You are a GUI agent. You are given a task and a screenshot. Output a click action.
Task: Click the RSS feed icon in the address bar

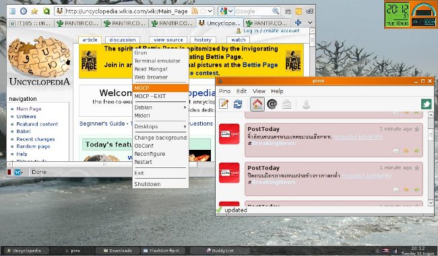195,11
